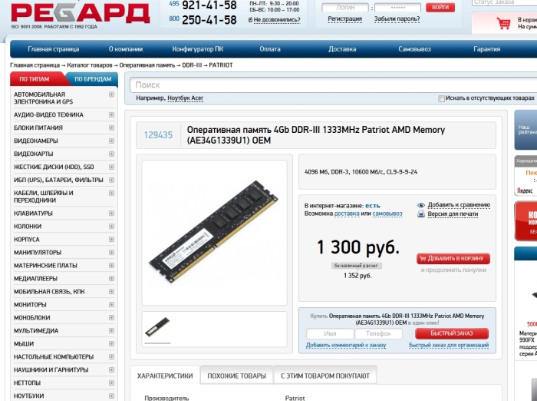Expand Блоки питания category
This screenshot has height=401, width=537.
(111, 128)
